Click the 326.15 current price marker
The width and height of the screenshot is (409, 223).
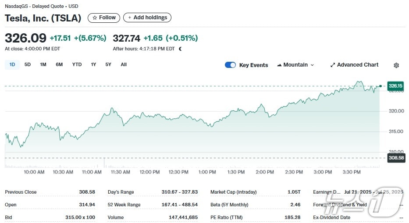click(x=395, y=86)
